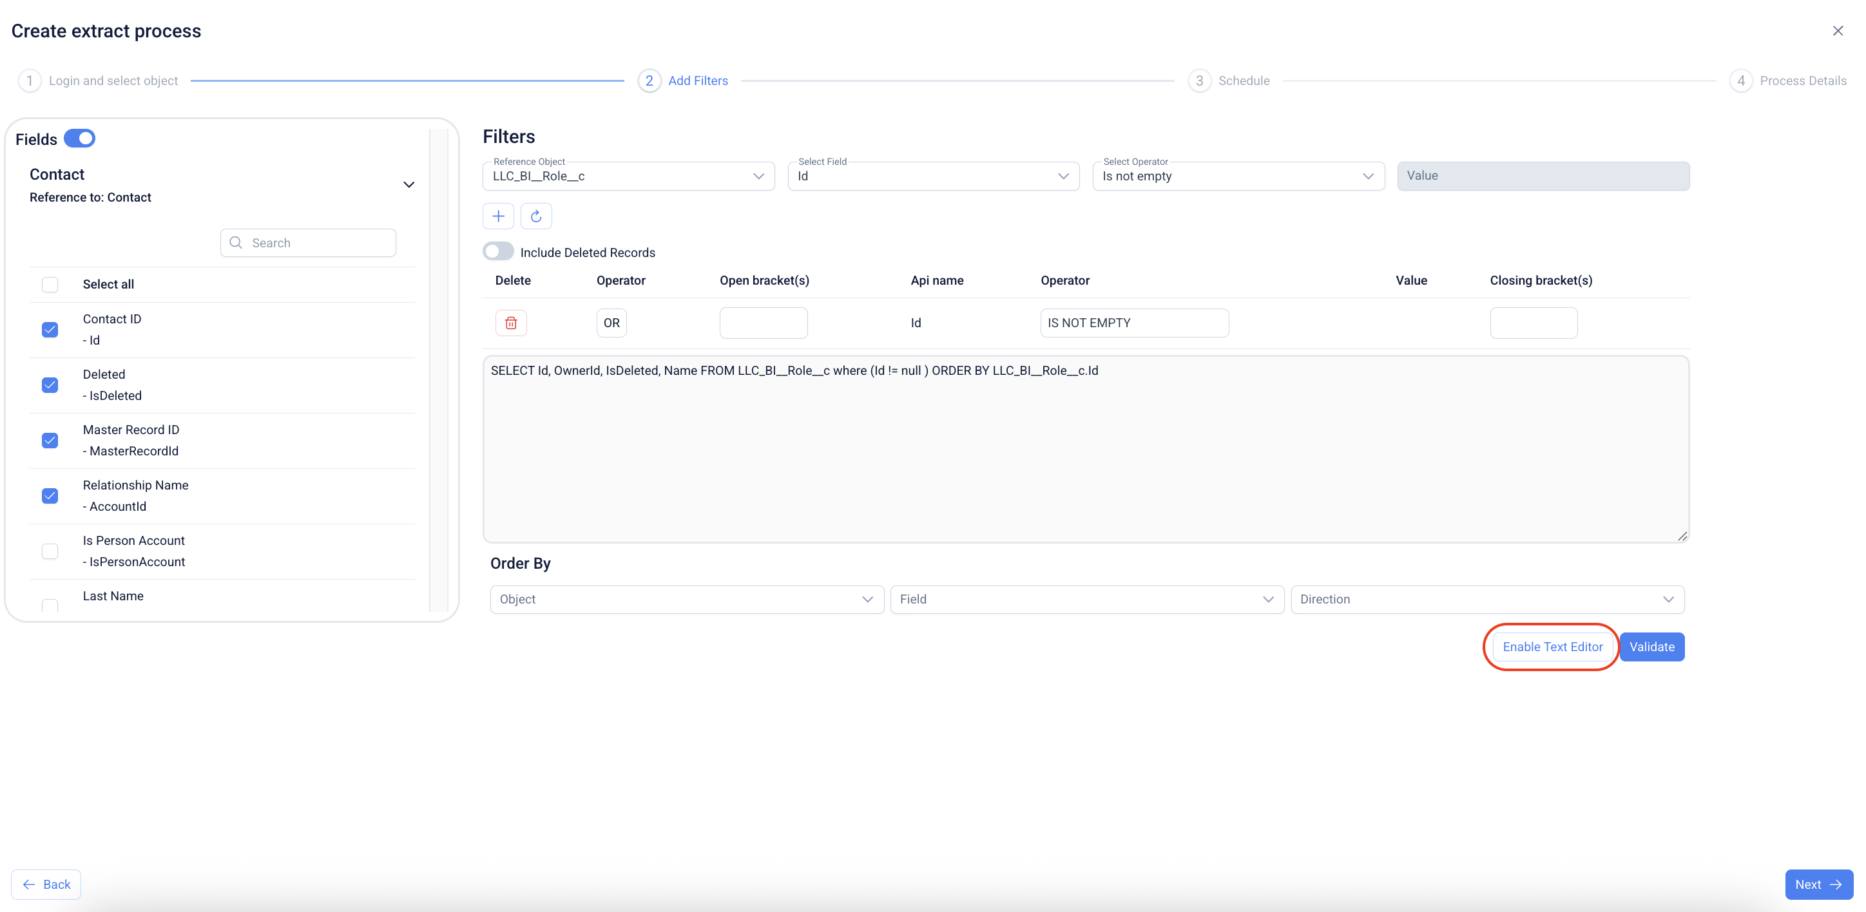Screen dimensions: 1866x912
Task: Open the Order By Direction dropdown
Action: 1486,600
